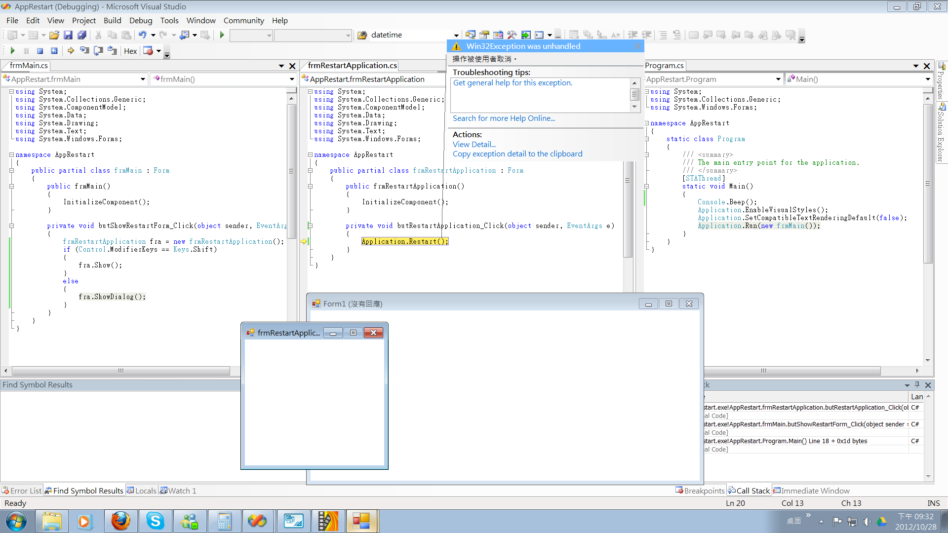The image size is (948, 533).
Task: Save the current file with the Save icon
Action: [68, 35]
